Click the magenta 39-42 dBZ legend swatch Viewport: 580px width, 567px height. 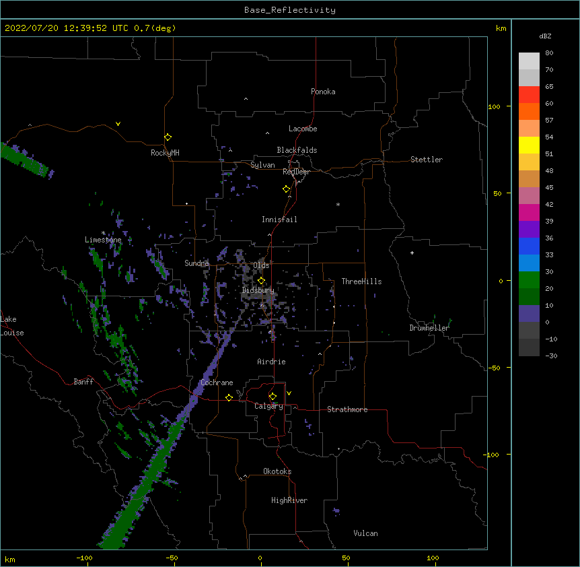[x=529, y=212]
